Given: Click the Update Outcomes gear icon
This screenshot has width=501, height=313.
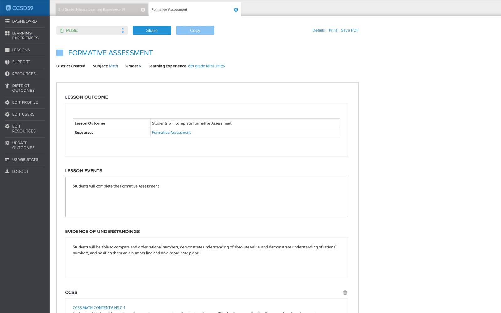Looking at the screenshot, I should tap(7, 143).
